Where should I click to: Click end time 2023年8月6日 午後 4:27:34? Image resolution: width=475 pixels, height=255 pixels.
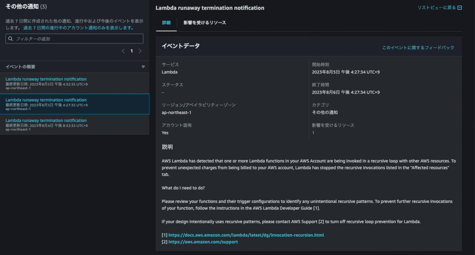346,92
